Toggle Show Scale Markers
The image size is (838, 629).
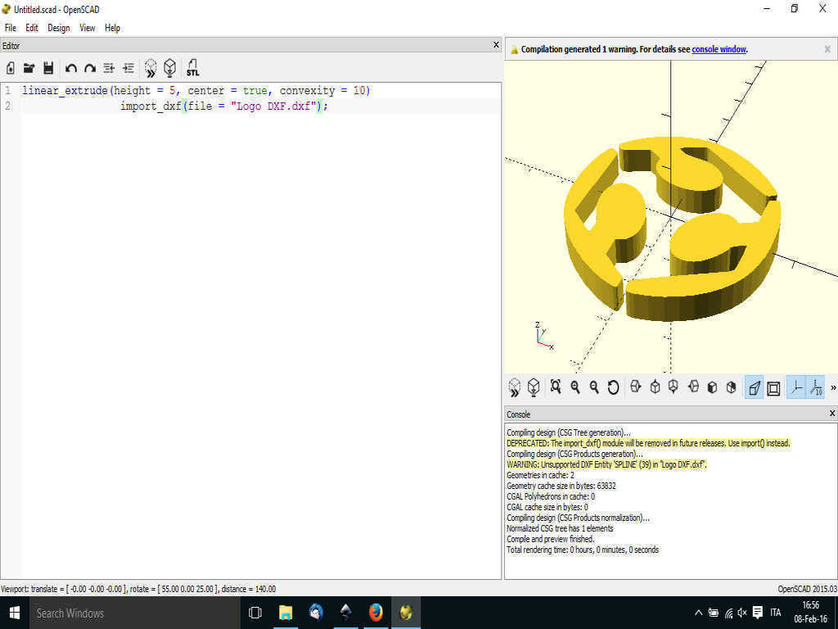816,387
